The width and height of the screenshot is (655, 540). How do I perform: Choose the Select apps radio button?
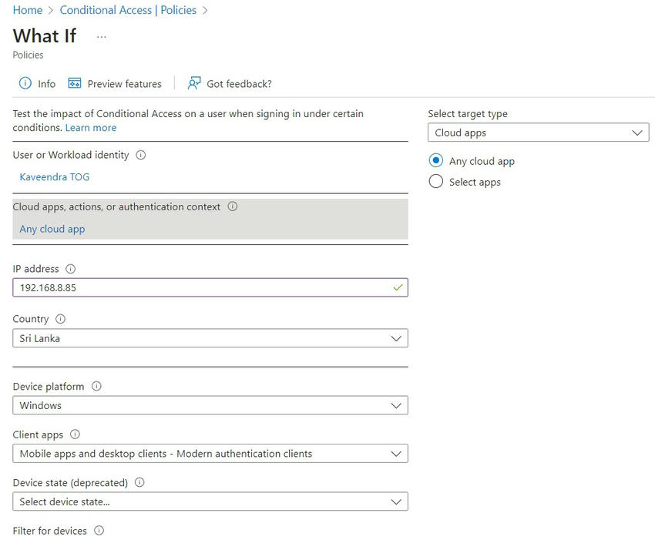(435, 182)
